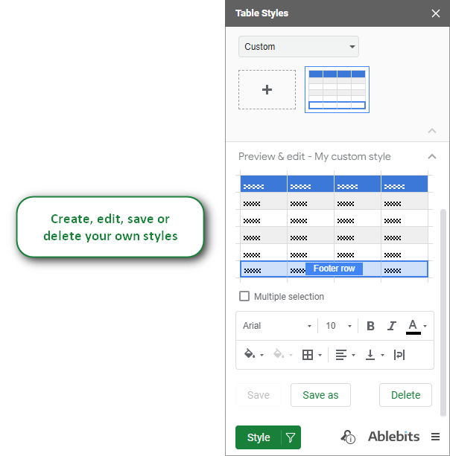Select the blue custom style thumbnail
The width and height of the screenshot is (450, 456).
[337, 89]
